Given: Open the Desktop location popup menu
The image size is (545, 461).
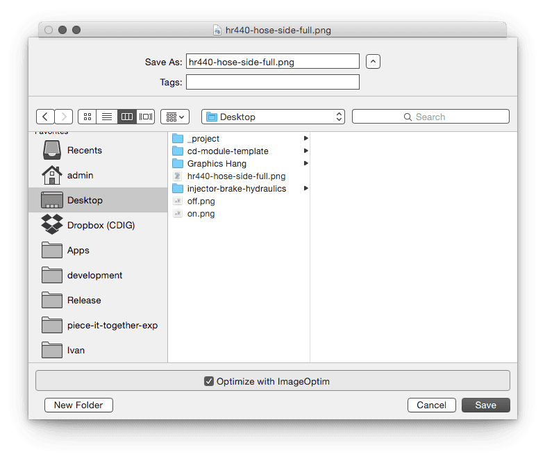Looking at the screenshot, I should tap(273, 117).
